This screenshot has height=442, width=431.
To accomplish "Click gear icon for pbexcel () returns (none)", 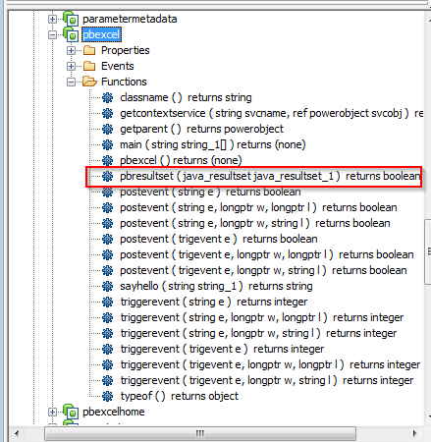I will 107,160.
